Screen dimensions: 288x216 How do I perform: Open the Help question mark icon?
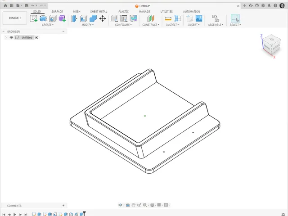click(275, 6)
